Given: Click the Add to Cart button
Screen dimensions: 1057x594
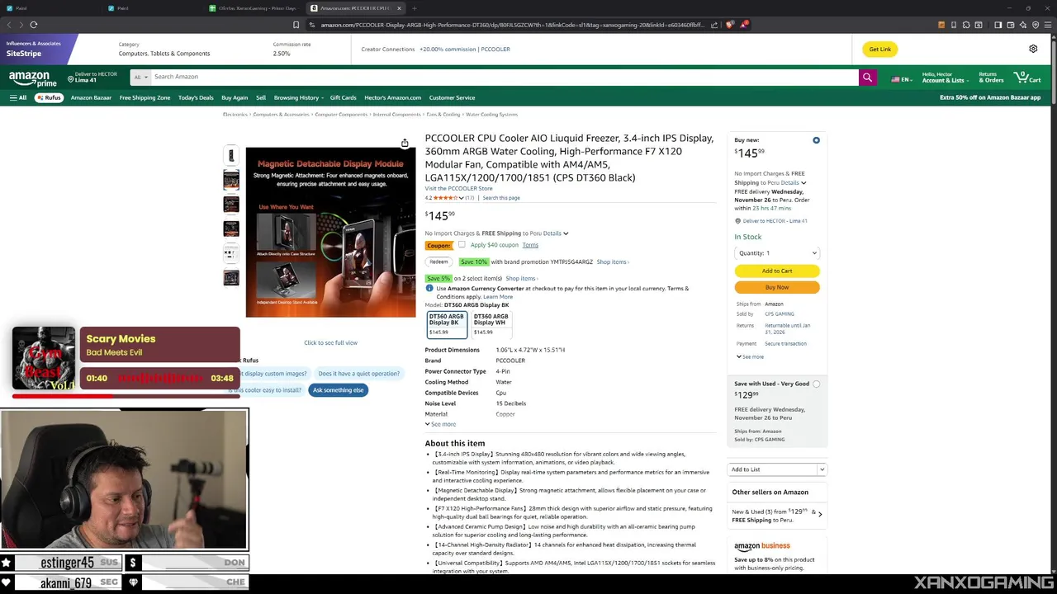Looking at the screenshot, I should tap(777, 271).
